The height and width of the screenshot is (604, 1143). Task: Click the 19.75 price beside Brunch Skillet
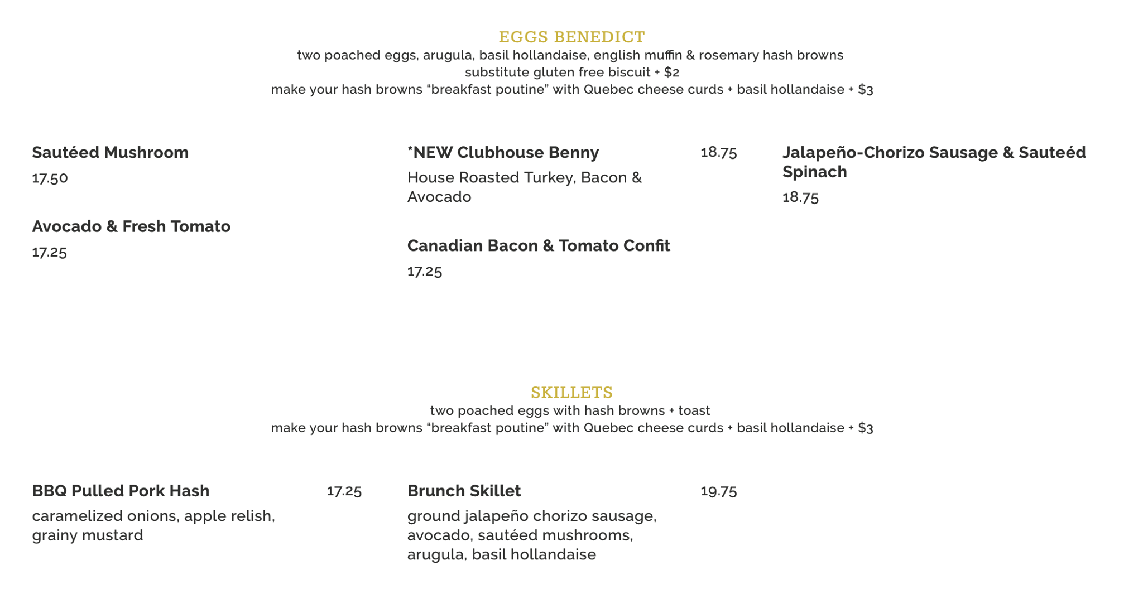click(718, 491)
